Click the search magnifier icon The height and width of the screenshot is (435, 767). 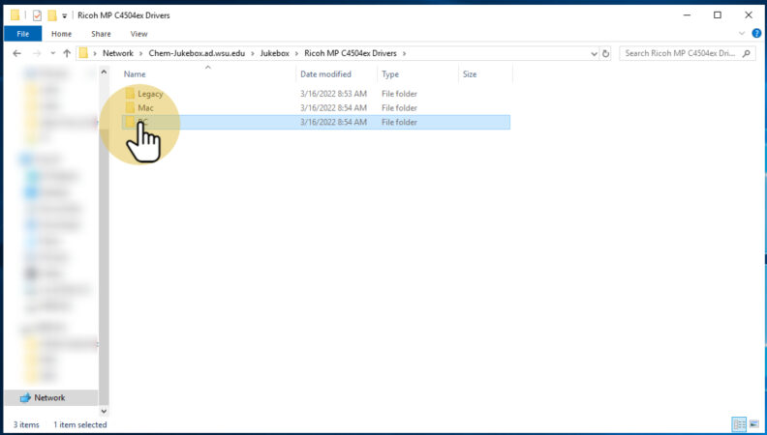click(748, 53)
